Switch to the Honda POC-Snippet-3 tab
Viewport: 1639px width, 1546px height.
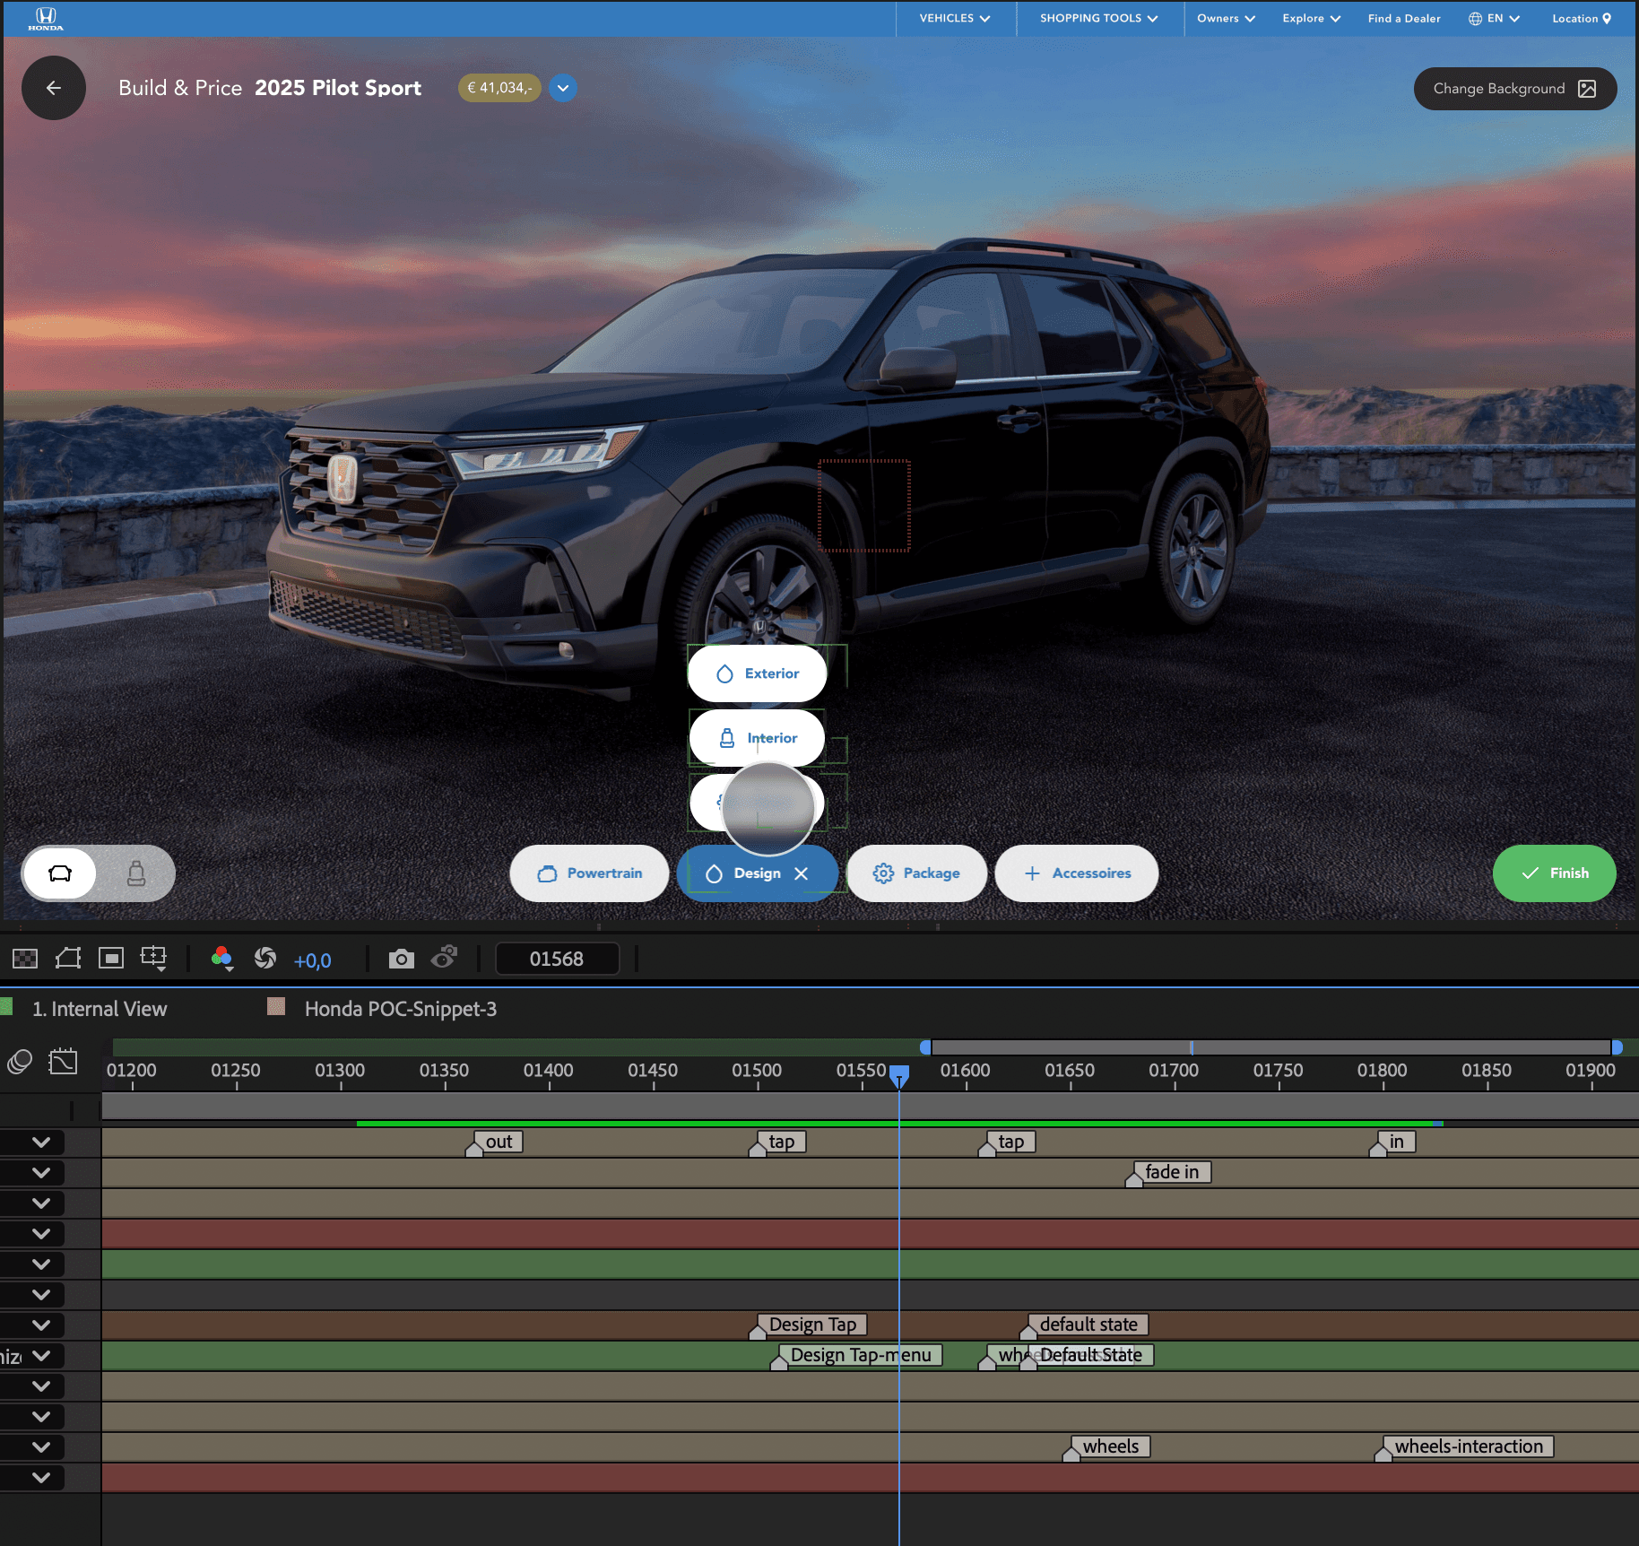(401, 1009)
